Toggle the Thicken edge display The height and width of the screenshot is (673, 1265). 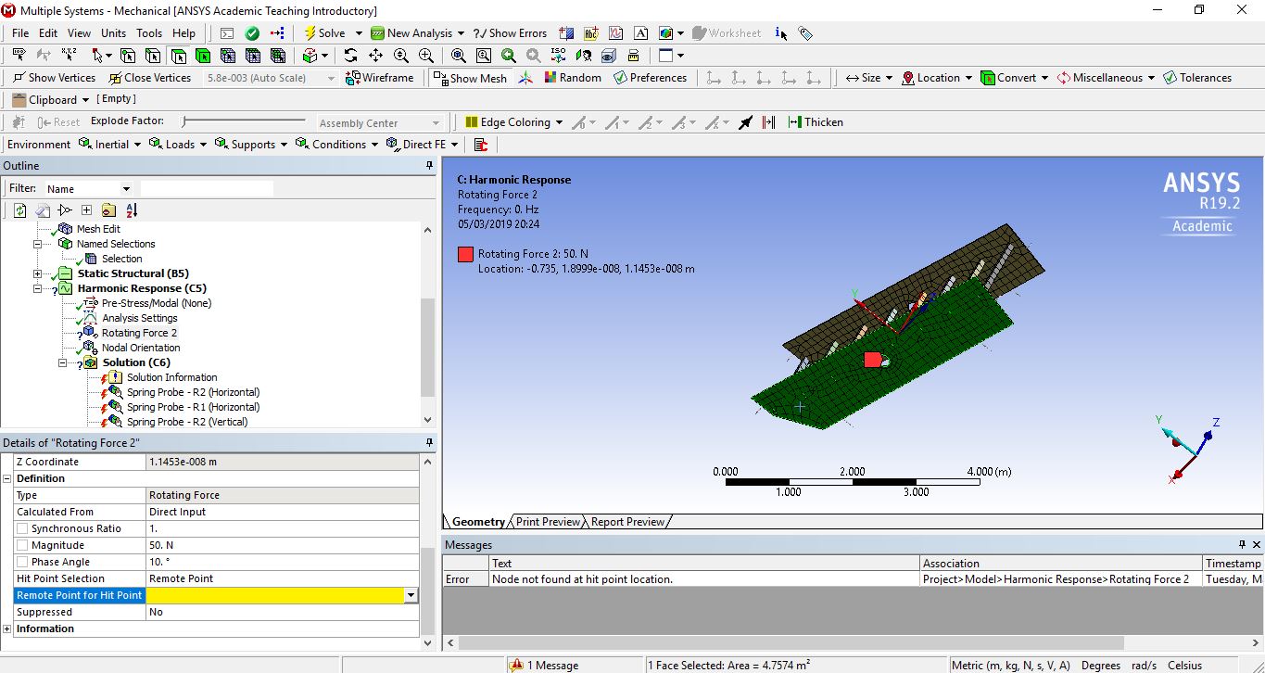click(816, 122)
